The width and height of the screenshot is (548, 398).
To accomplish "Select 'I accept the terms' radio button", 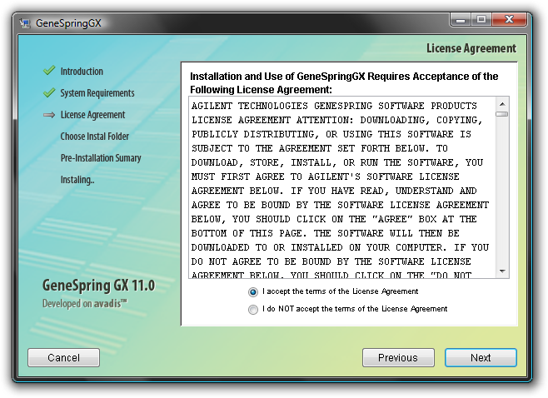I will [x=253, y=291].
